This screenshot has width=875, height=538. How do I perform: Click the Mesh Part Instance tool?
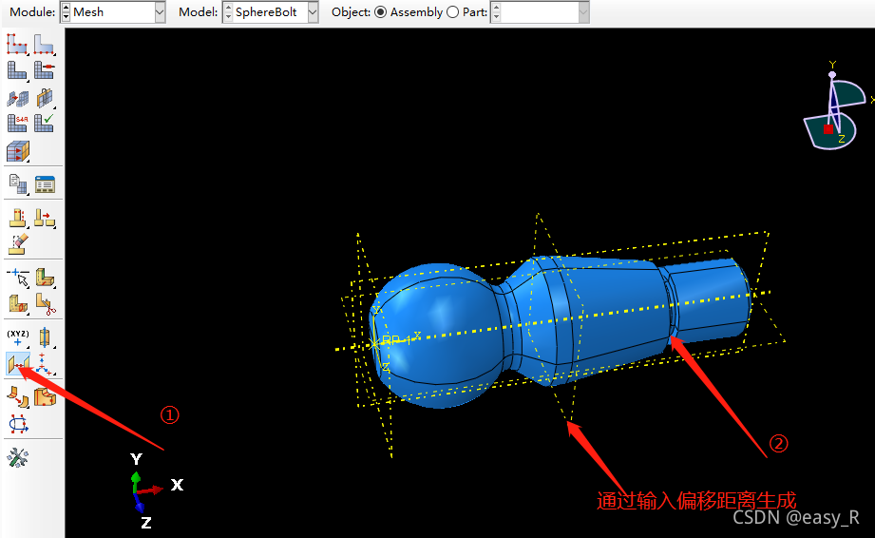17,70
